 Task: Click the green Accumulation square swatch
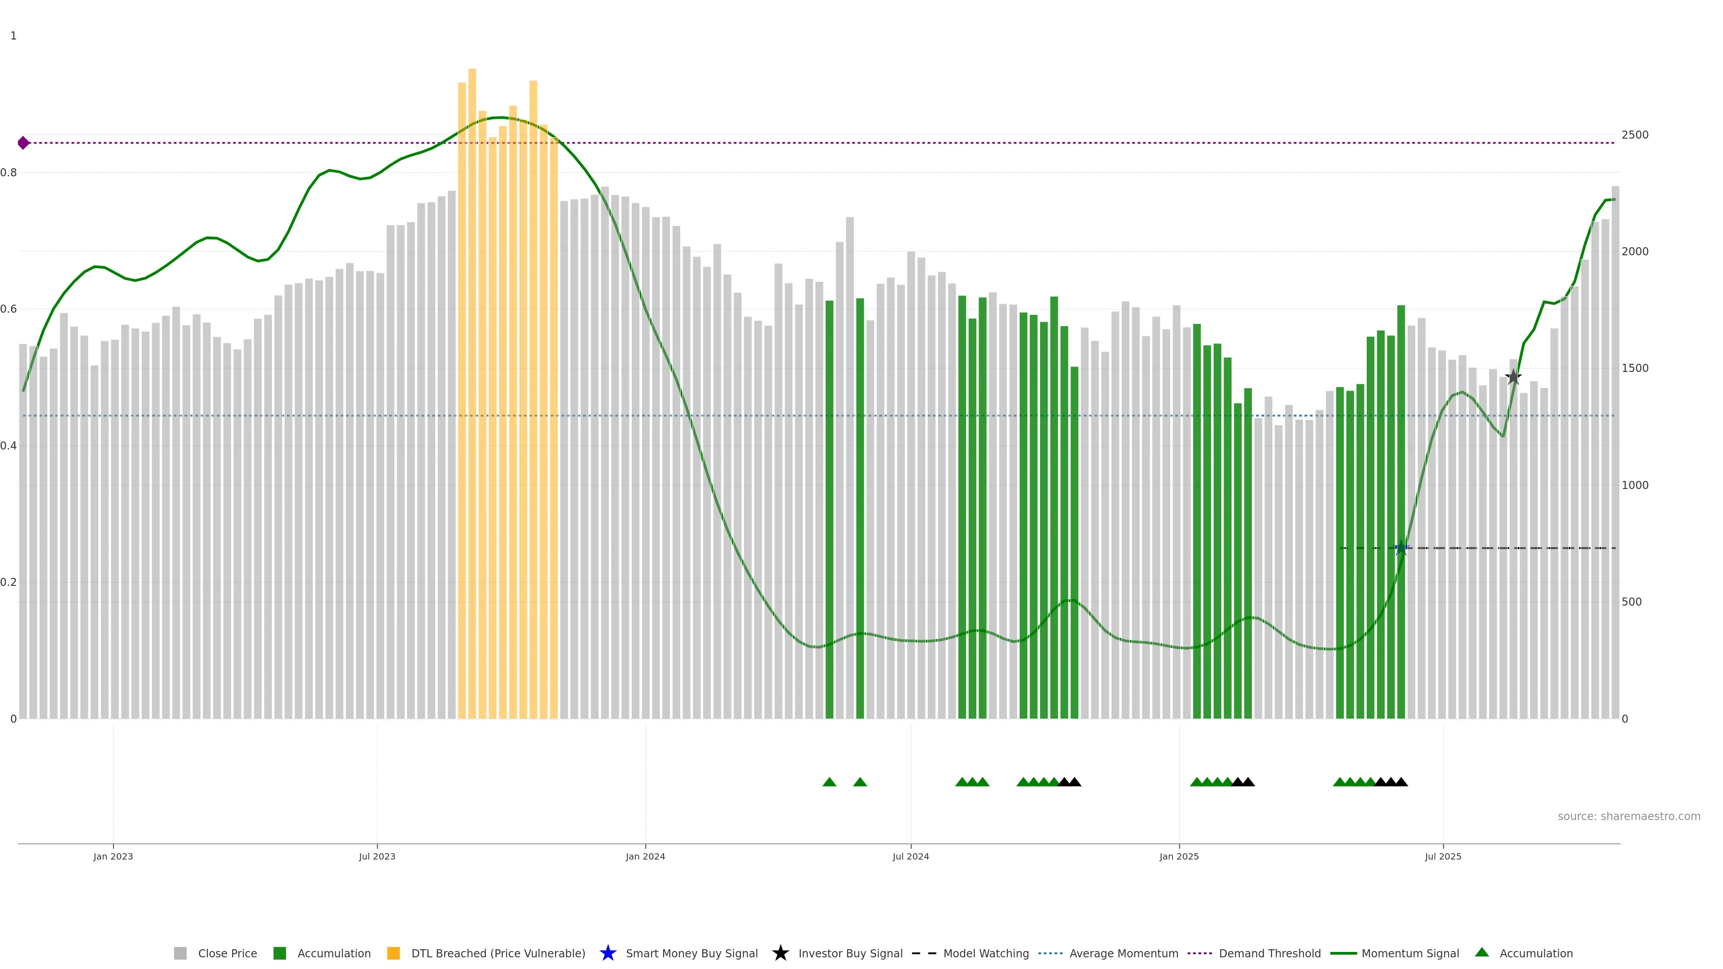pos(280,954)
